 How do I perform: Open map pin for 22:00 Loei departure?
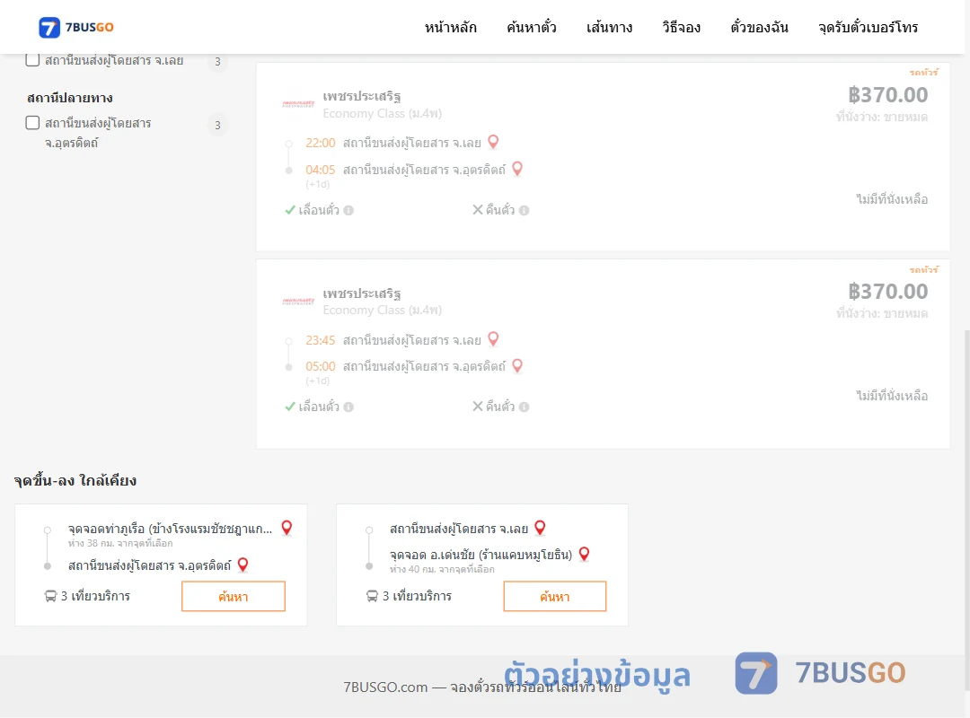493,142
